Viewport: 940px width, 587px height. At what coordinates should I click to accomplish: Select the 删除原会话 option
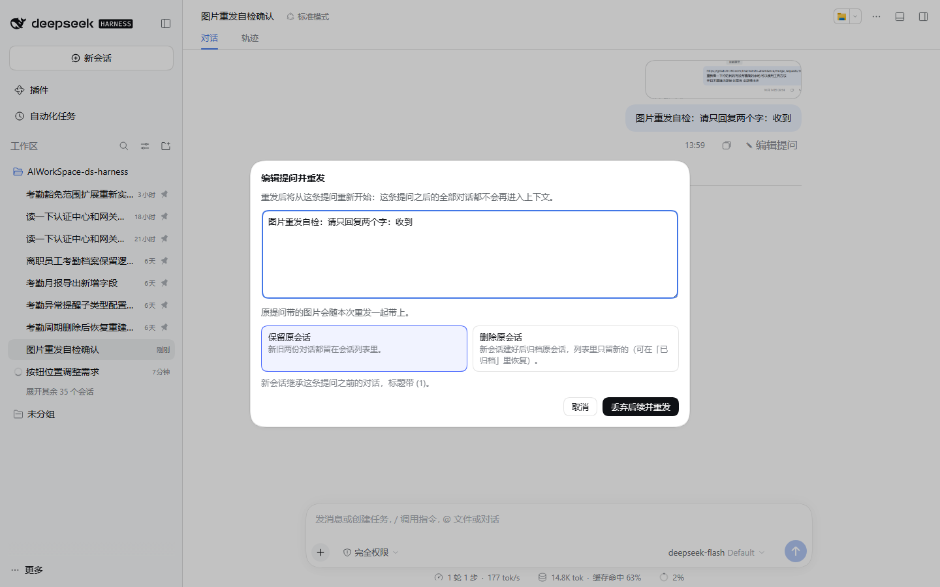pyautogui.click(x=576, y=348)
